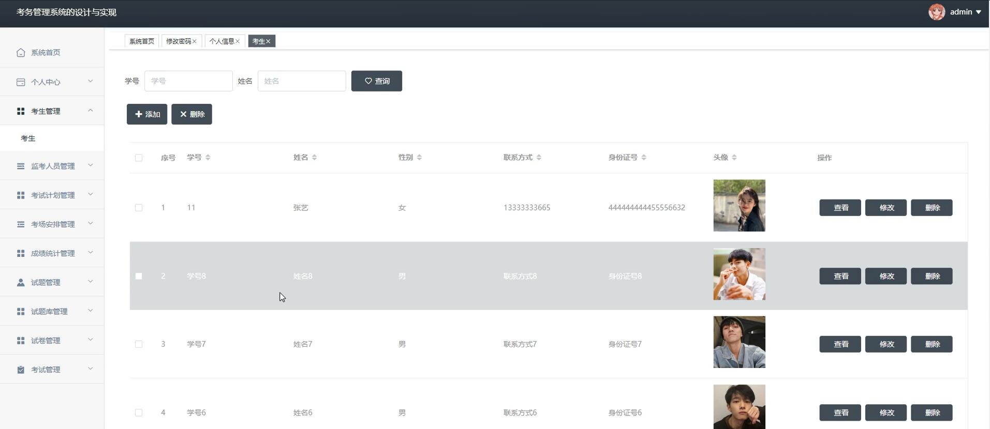Sort table by 身份证号 column arrows

pyautogui.click(x=644, y=158)
